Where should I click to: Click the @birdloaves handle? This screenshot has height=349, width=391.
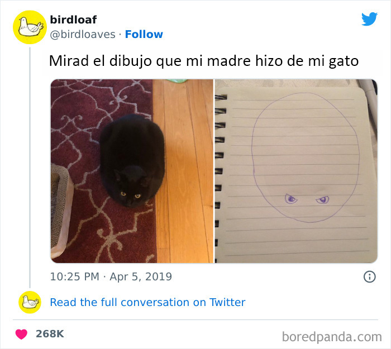[83, 35]
